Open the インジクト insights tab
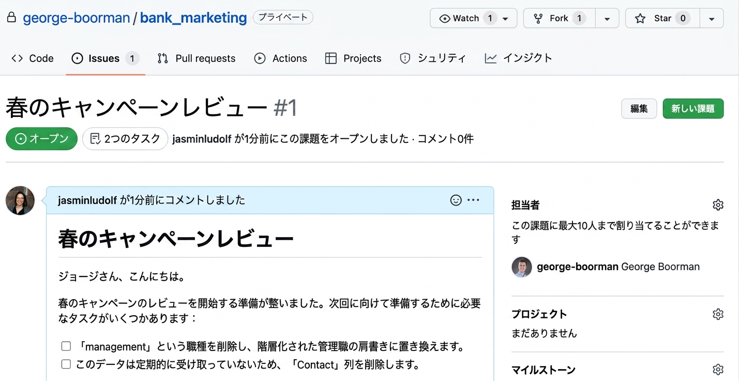The image size is (739, 381). (x=518, y=58)
